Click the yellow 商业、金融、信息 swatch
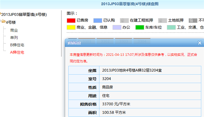204x117 pixels. pos(71,27)
